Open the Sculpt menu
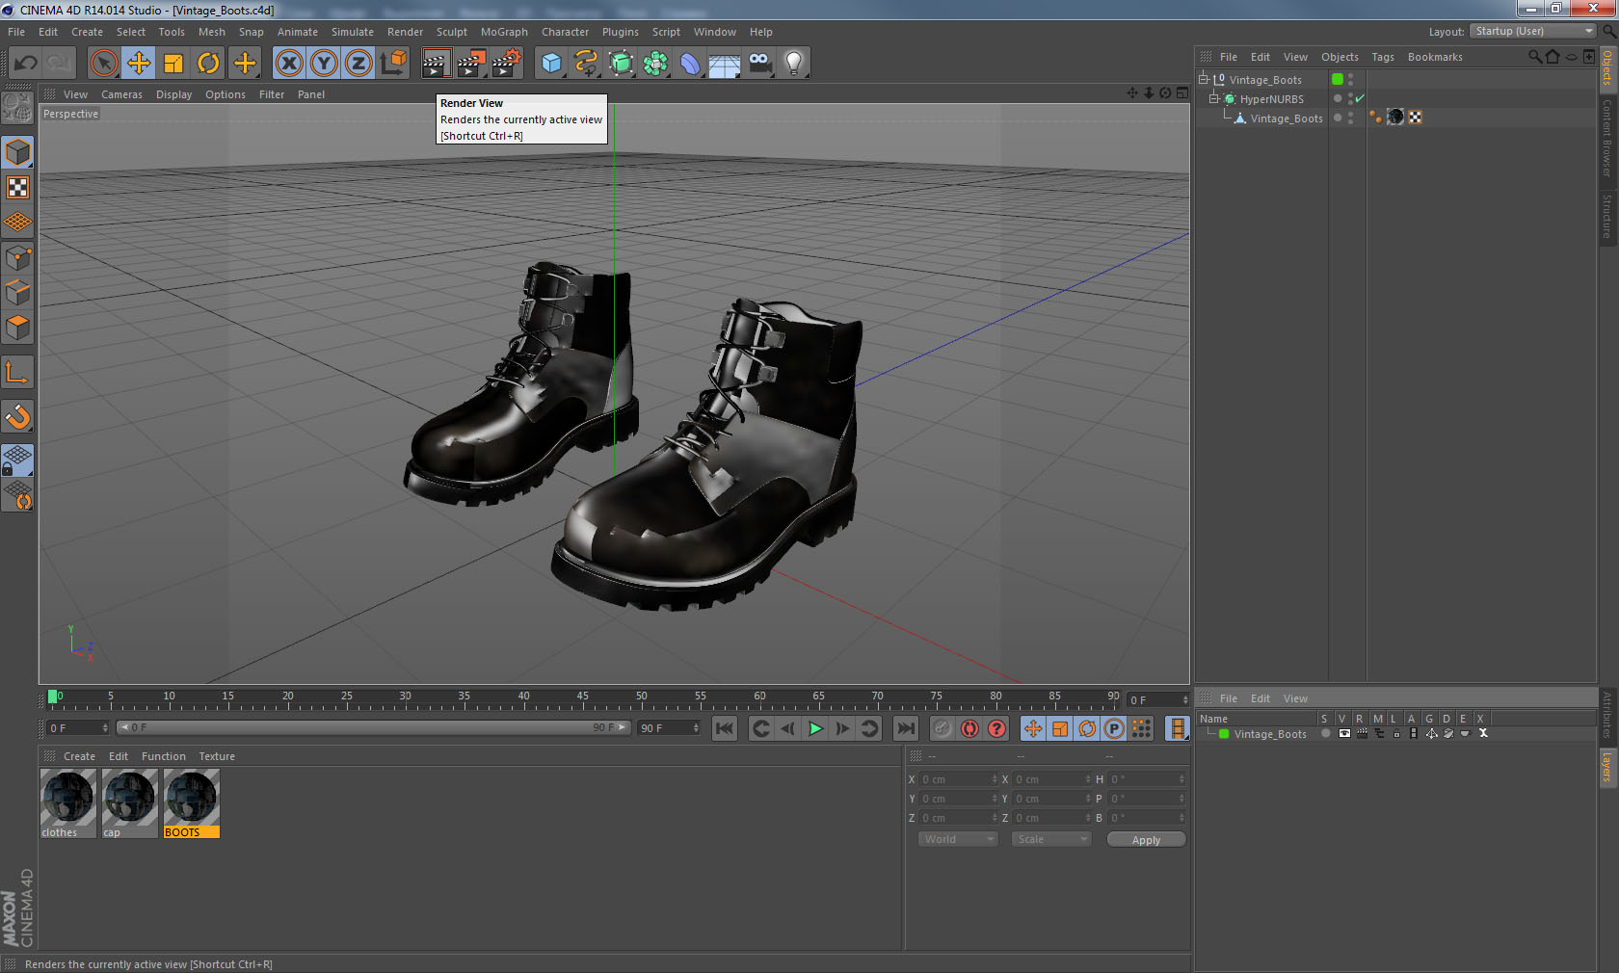 pyautogui.click(x=451, y=32)
